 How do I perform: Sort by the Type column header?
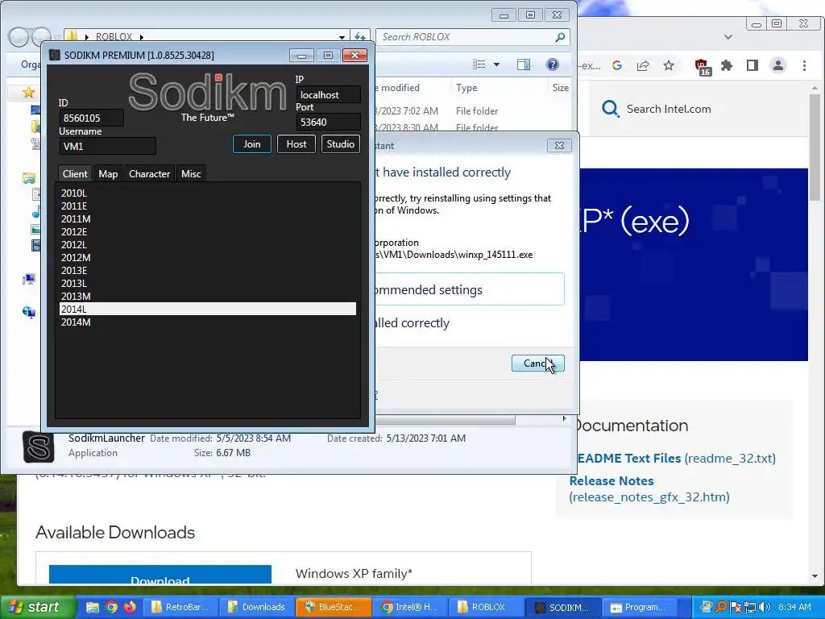(466, 88)
